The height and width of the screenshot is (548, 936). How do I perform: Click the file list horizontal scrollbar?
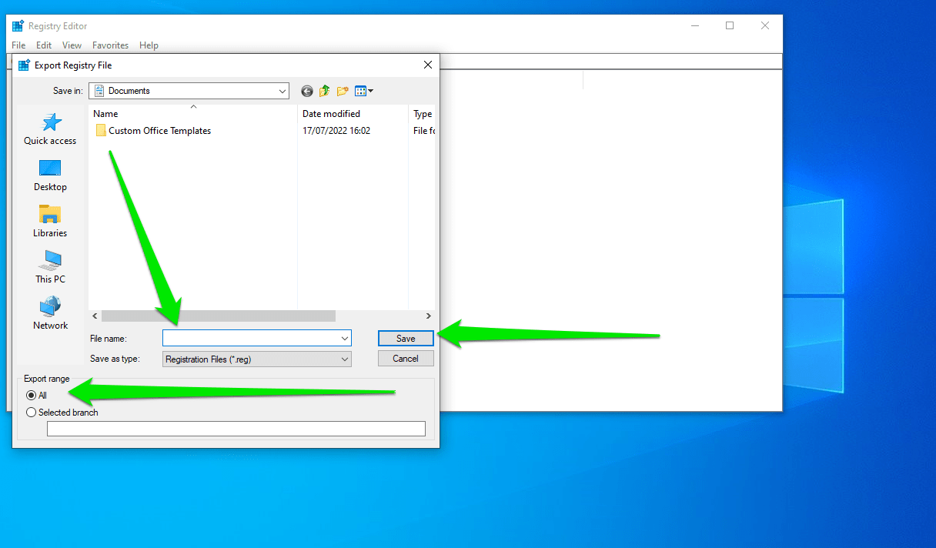tap(219, 316)
